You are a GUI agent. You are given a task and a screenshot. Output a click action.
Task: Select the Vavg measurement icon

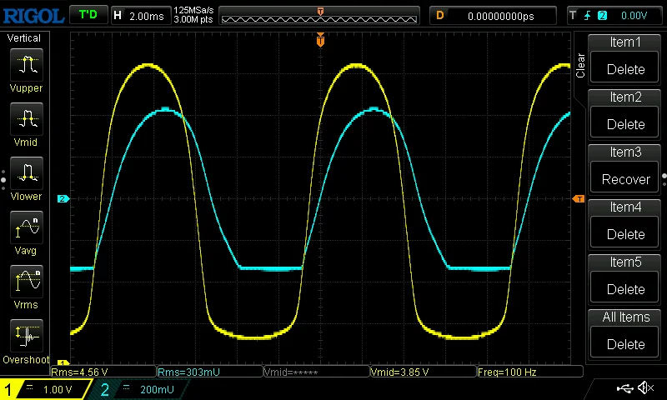[x=28, y=228]
